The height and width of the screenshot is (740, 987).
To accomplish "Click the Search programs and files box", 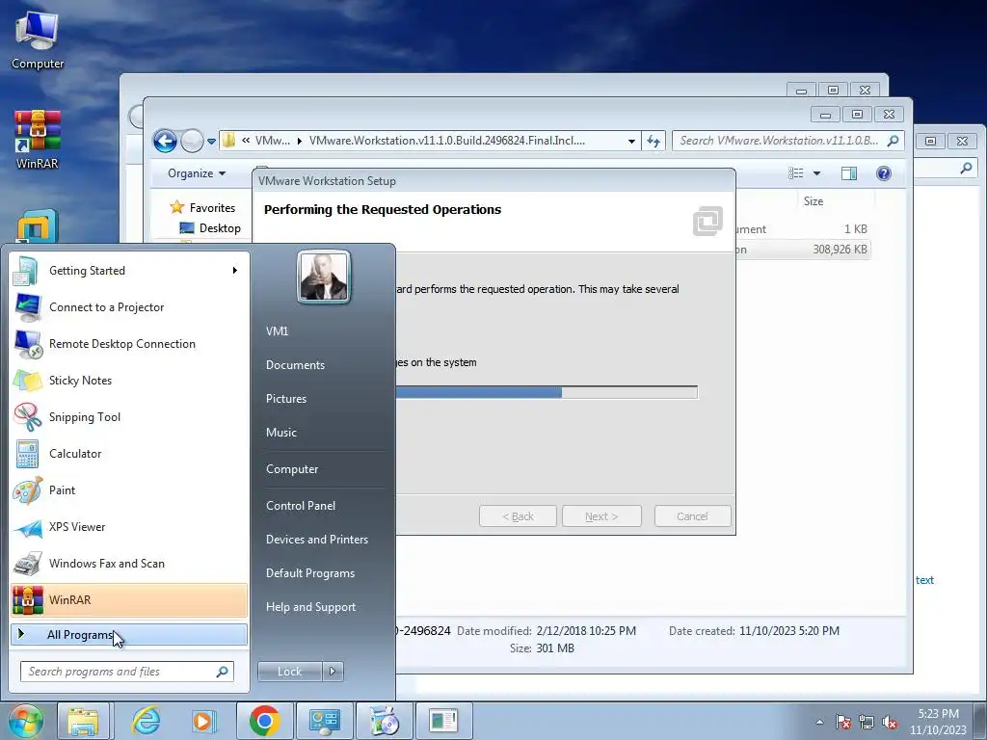I will 126,672.
